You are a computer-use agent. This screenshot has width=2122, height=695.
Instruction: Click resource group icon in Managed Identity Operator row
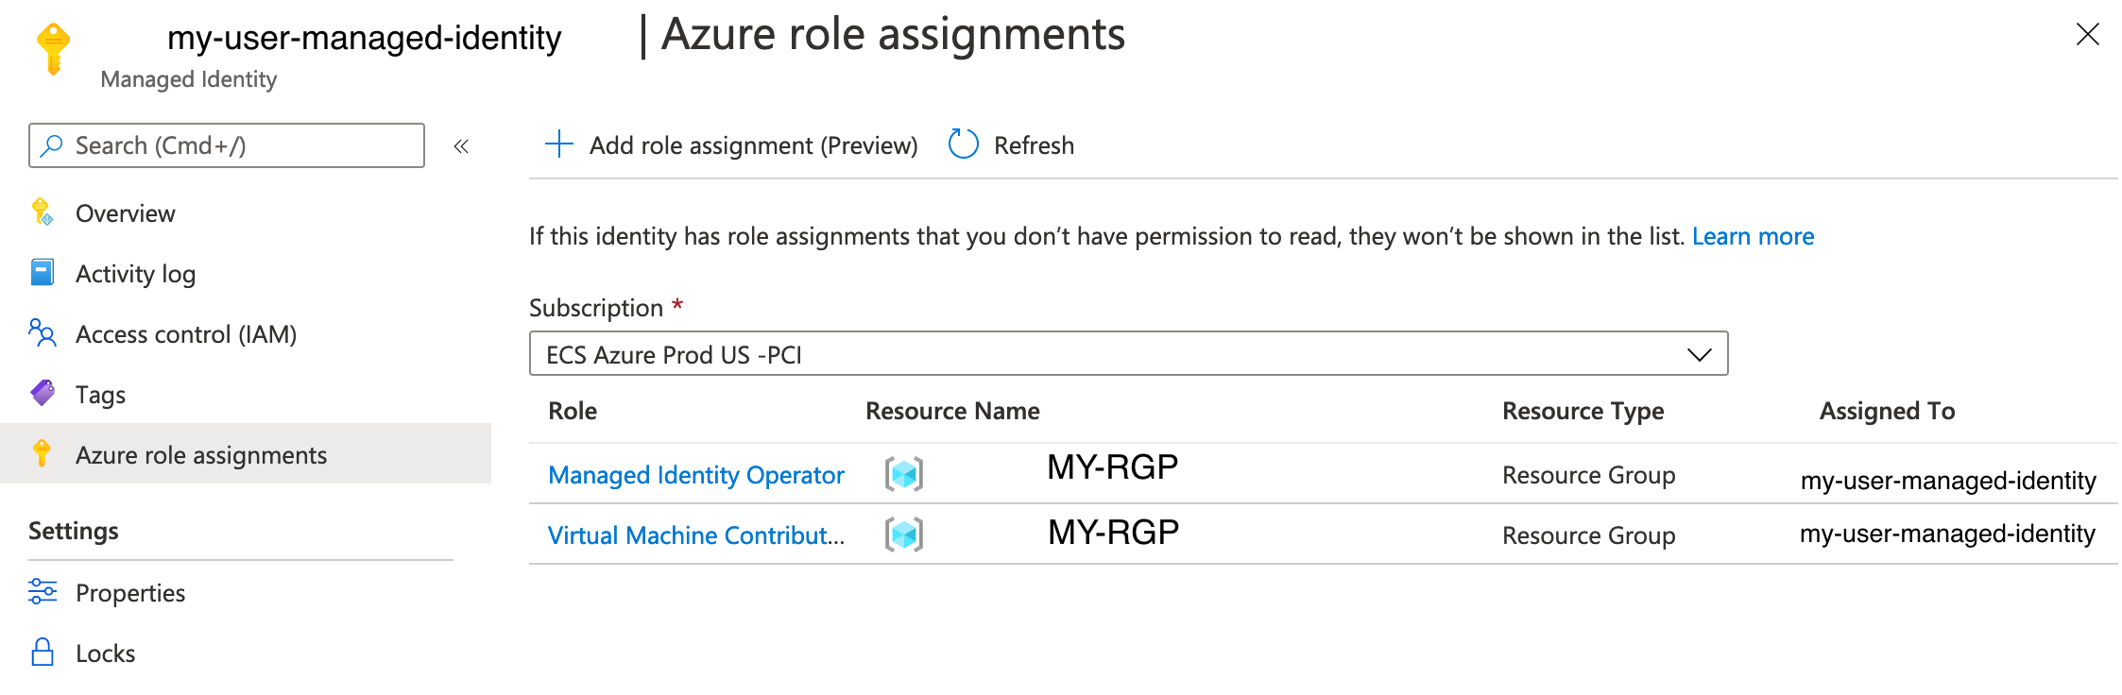point(903,474)
